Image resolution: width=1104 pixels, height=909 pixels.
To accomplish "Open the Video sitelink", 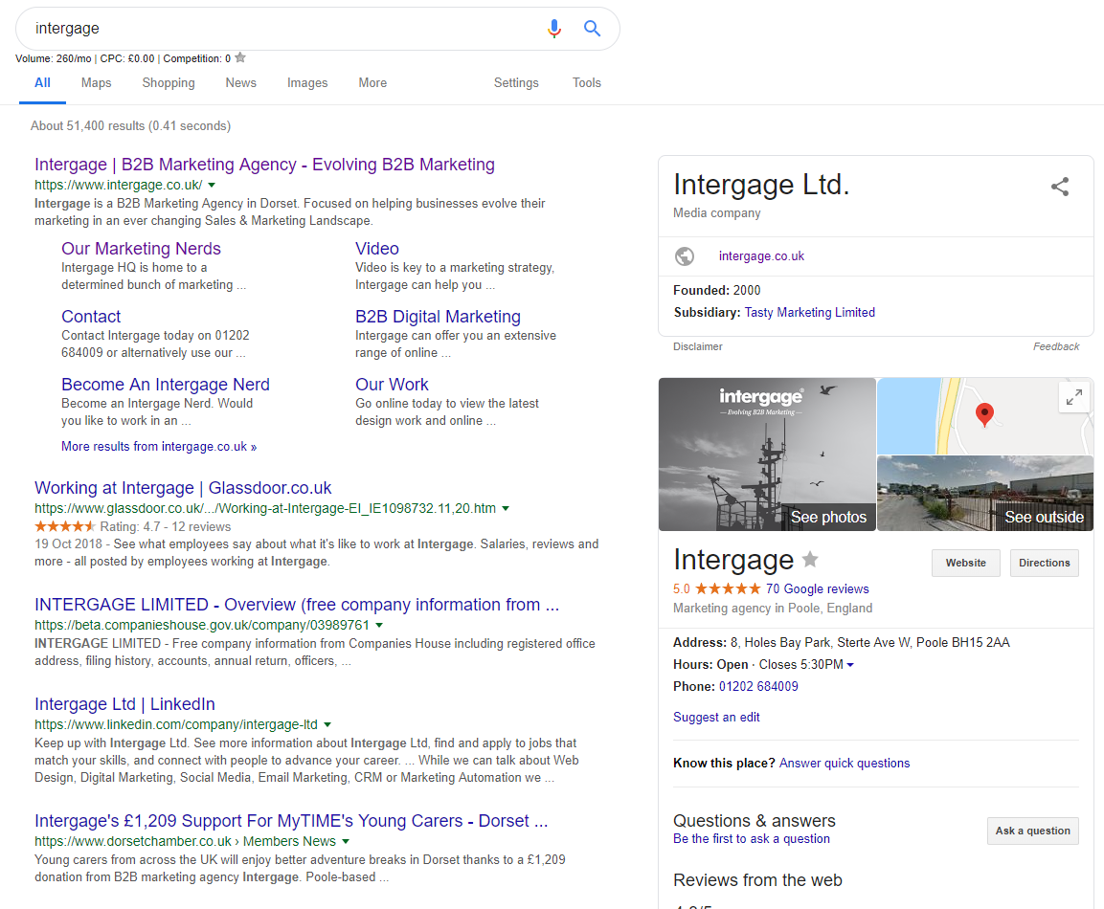I will [x=376, y=249].
